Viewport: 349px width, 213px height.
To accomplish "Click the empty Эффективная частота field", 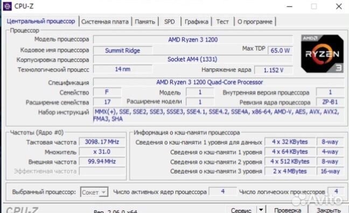I will point(102,171).
